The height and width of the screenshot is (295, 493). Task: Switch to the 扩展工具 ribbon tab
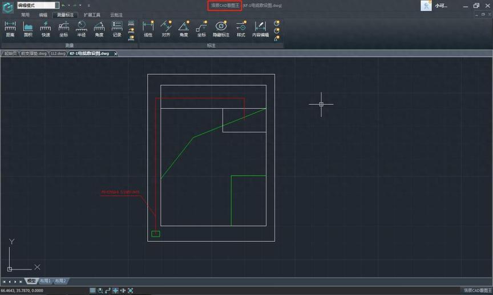pyautogui.click(x=92, y=15)
